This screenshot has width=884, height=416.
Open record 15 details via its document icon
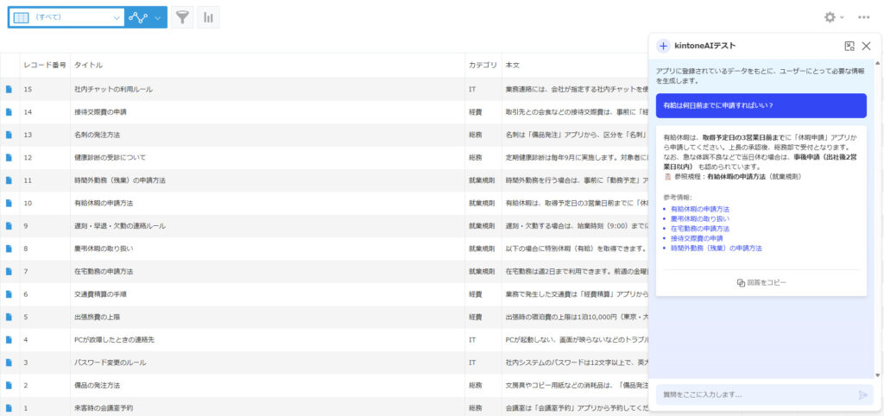9,89
